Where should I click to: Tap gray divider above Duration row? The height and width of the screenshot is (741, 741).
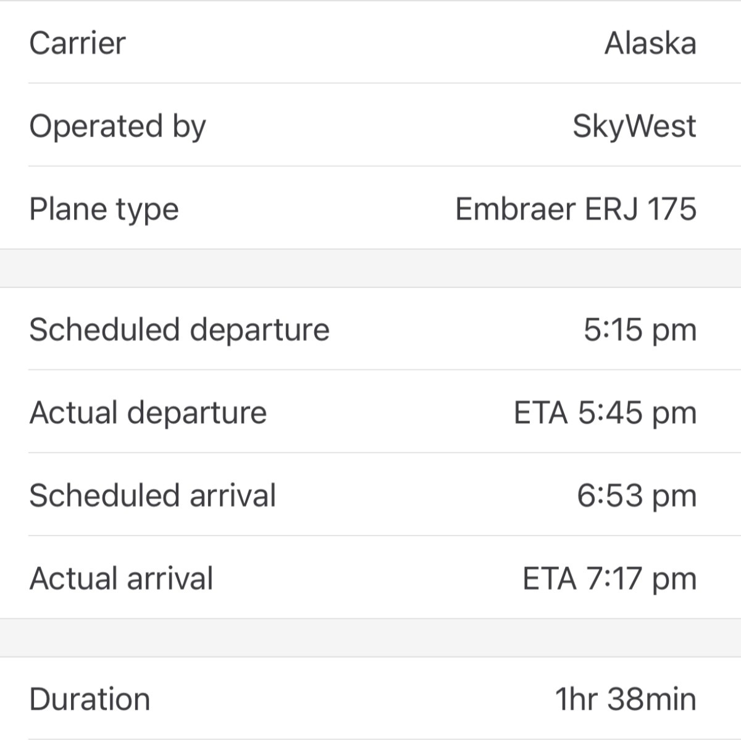371,638
